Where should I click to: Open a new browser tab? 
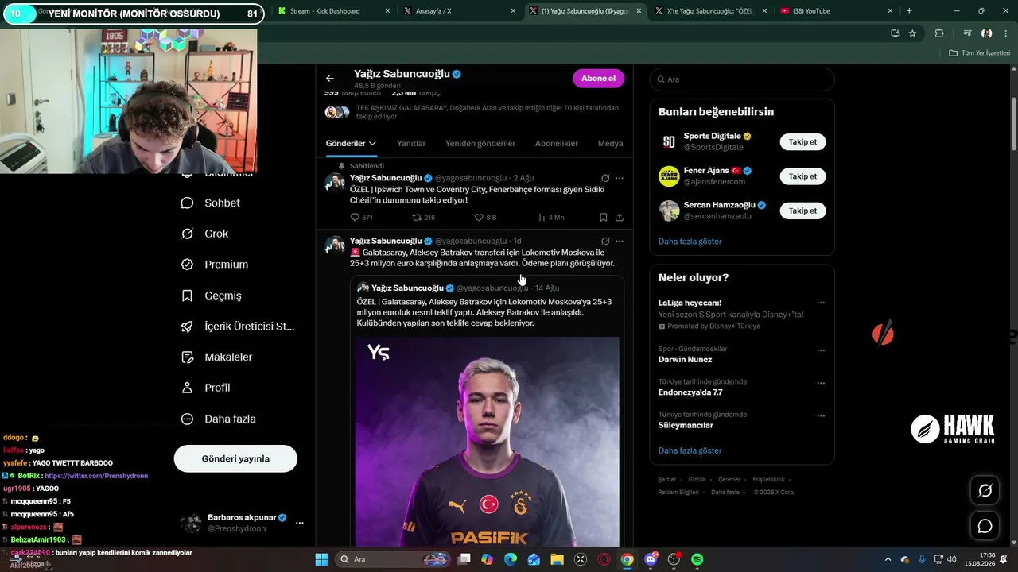(x=909, y=11)
